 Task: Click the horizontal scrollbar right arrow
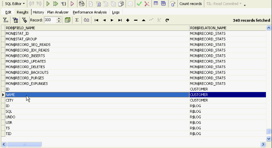263,144
